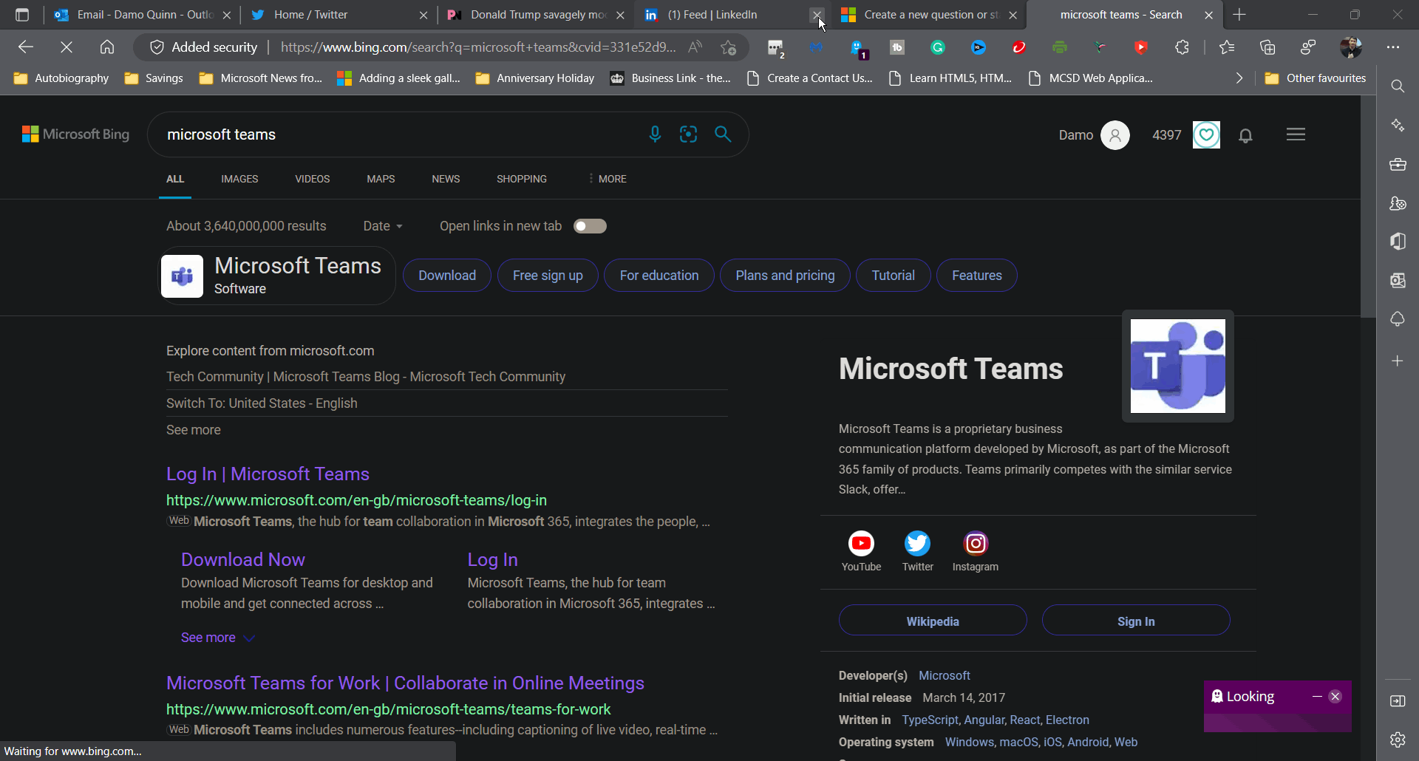Screen dimensions: 1419x761
Task: Click the Bing search query input field
Action: coord(399,134)
